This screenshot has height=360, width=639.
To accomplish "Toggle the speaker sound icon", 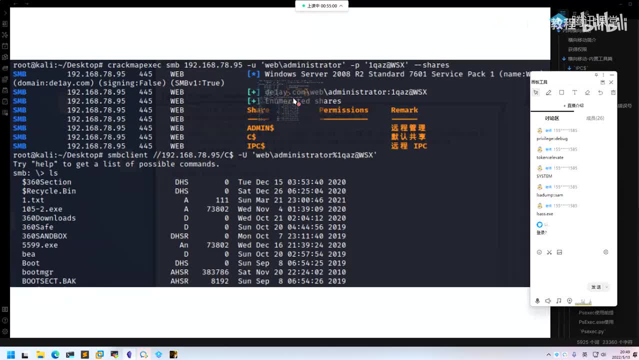I will 548,301.
